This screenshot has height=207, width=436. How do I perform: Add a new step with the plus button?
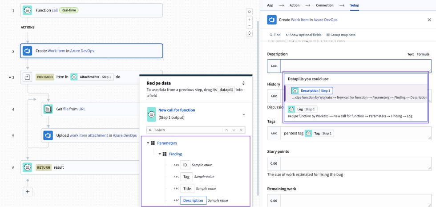point(28,192)
